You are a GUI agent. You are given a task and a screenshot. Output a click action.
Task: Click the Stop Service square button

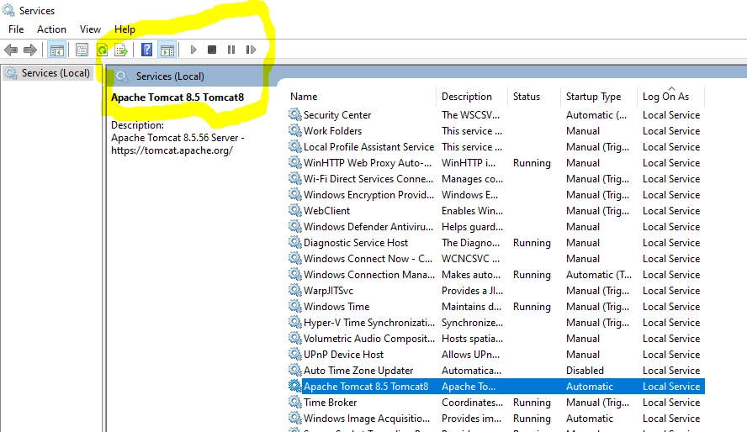212,50
